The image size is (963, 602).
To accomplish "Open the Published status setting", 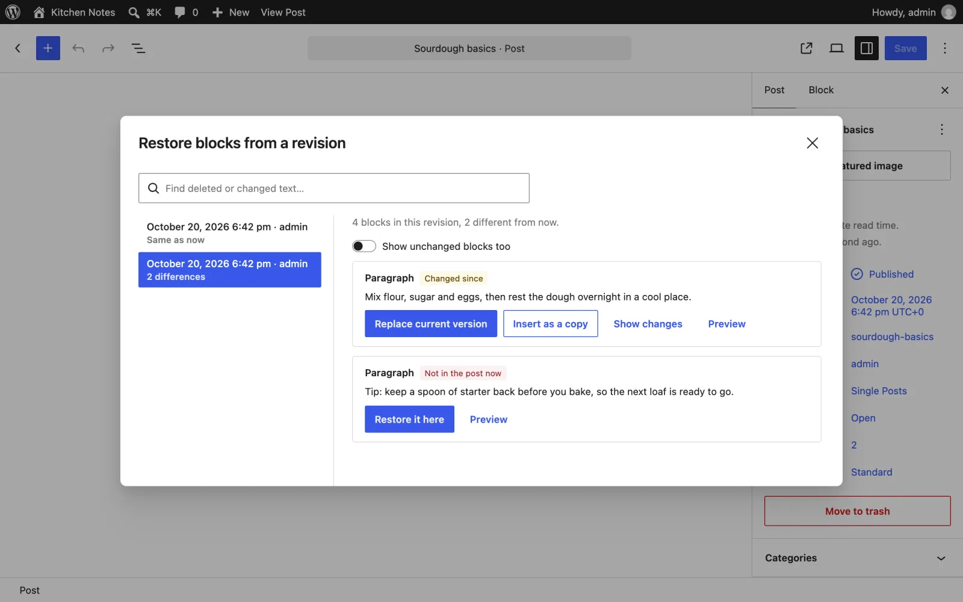I will point(882,275).
